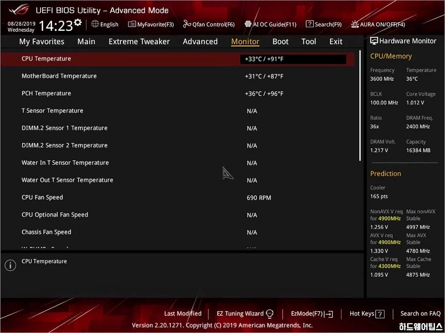Click the 100.00 MHz BCLK value
This screenshot has height=333, width=445.
384,103
